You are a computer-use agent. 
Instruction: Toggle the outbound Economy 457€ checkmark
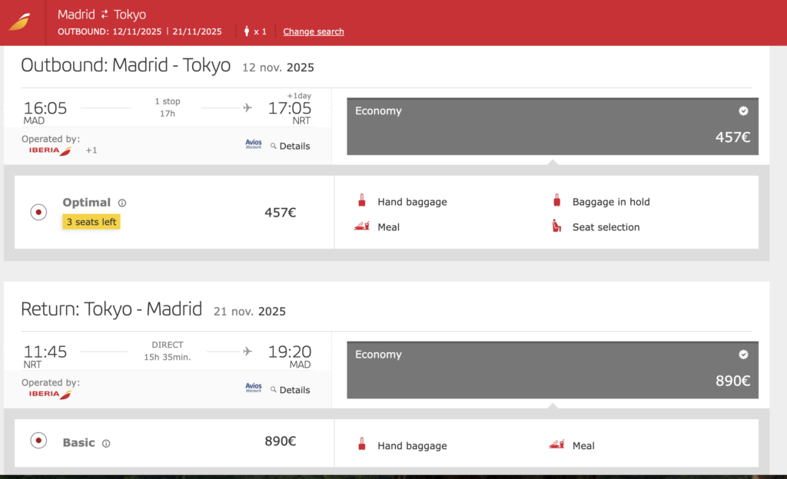coord(743,111)
